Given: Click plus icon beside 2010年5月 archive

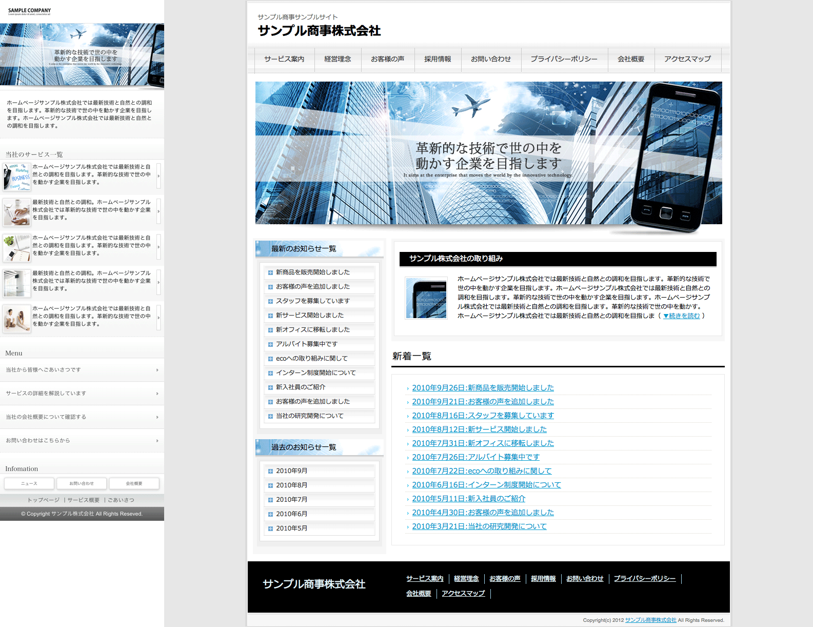Looking at the screenshot, I should coord(270,528).
